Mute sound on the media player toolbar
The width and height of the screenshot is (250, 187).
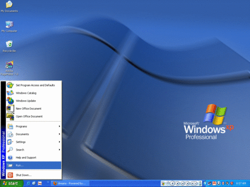192,184
